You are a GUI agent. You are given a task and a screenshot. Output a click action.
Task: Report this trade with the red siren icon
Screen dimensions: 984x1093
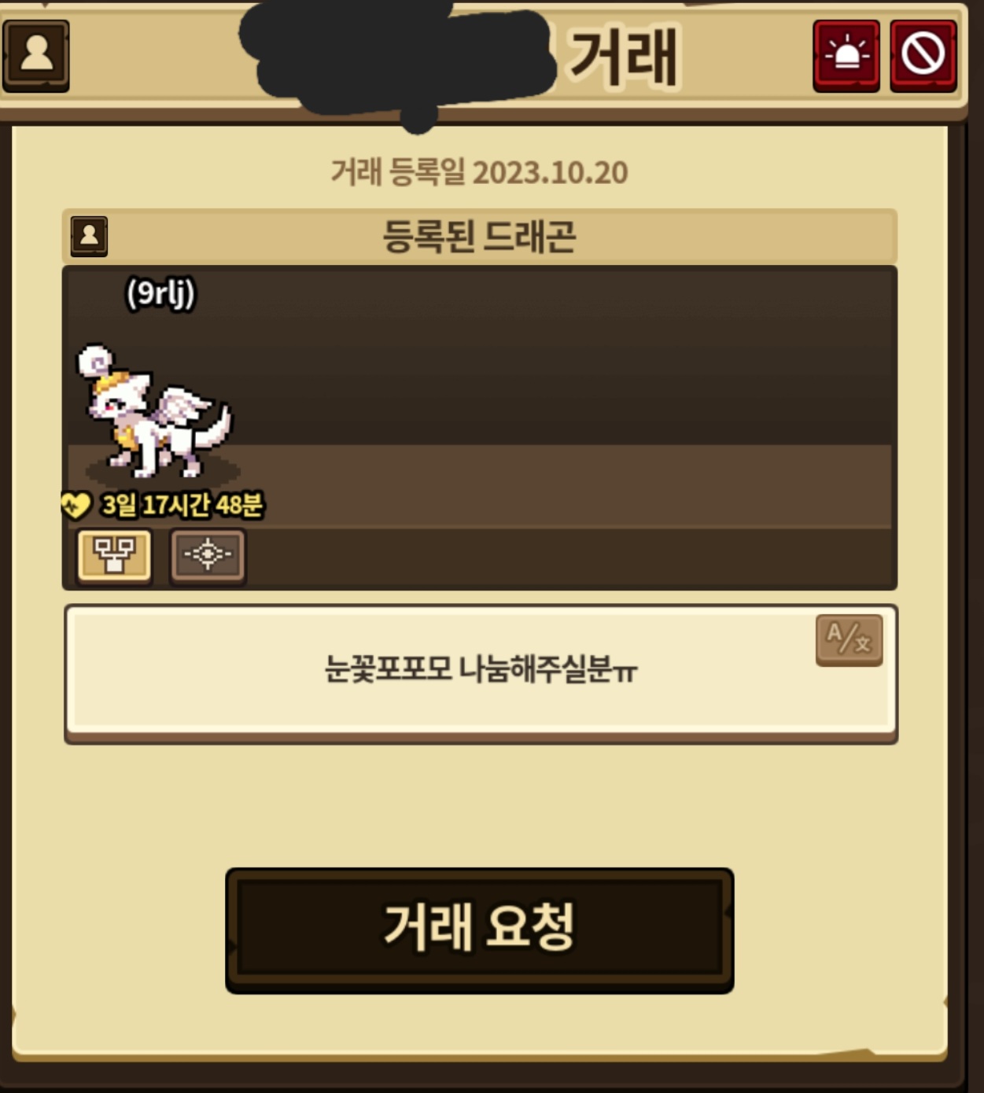[846, 56]
